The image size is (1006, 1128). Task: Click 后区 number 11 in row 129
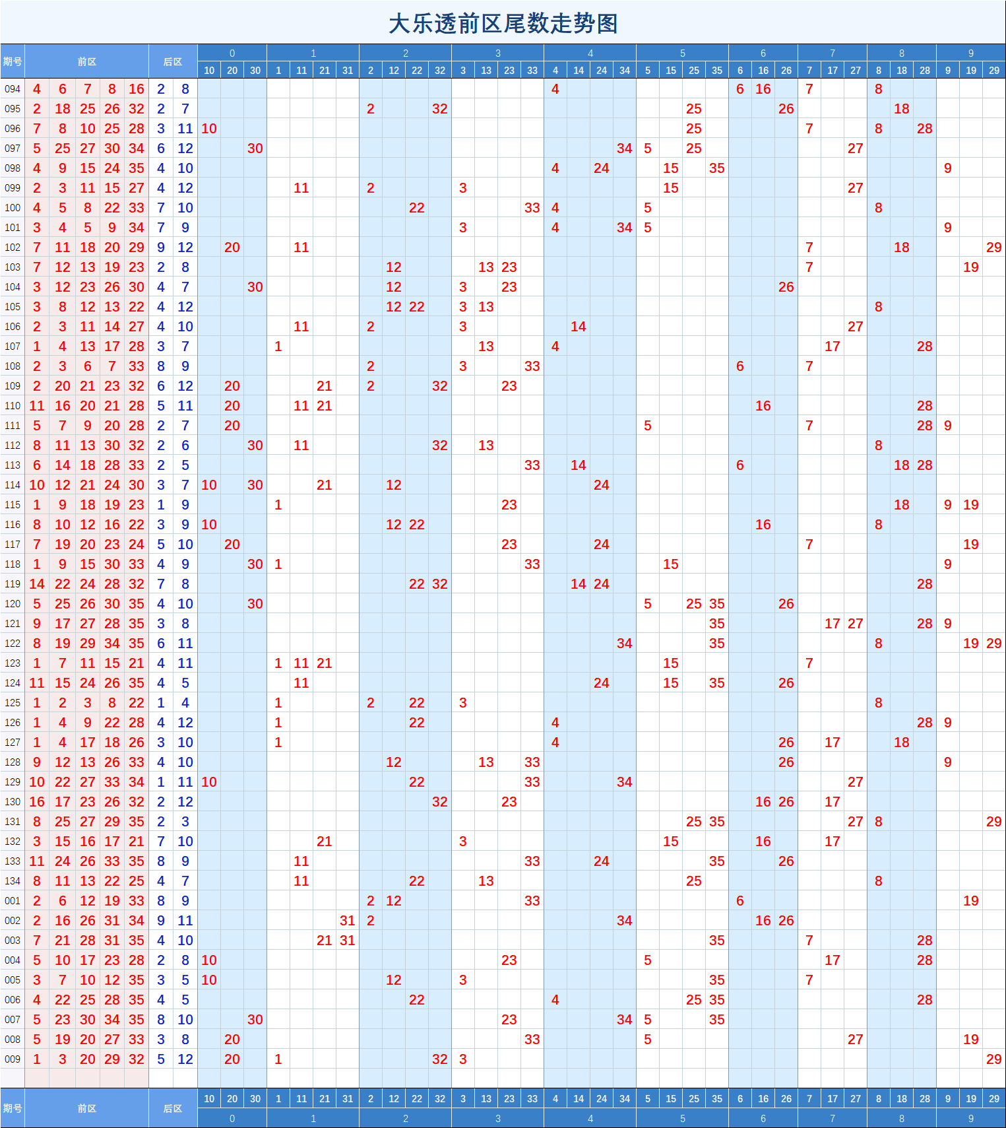pyautogui.click(x=185, y=782)
